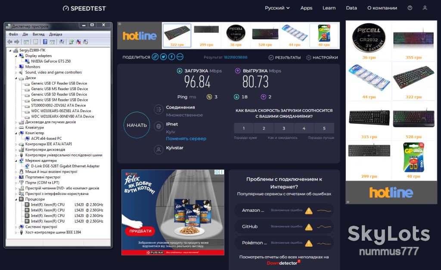The height and width of the screenshot is (270, 441).
Task: Collapse the Диски node
Action: (x=16, y=78)
